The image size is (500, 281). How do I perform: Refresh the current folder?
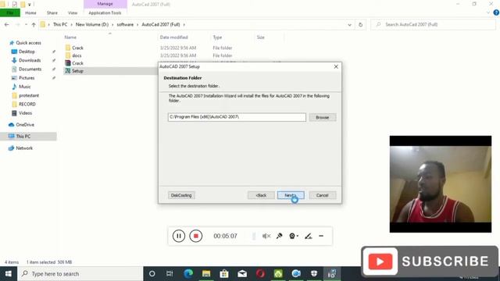[361, 24]
